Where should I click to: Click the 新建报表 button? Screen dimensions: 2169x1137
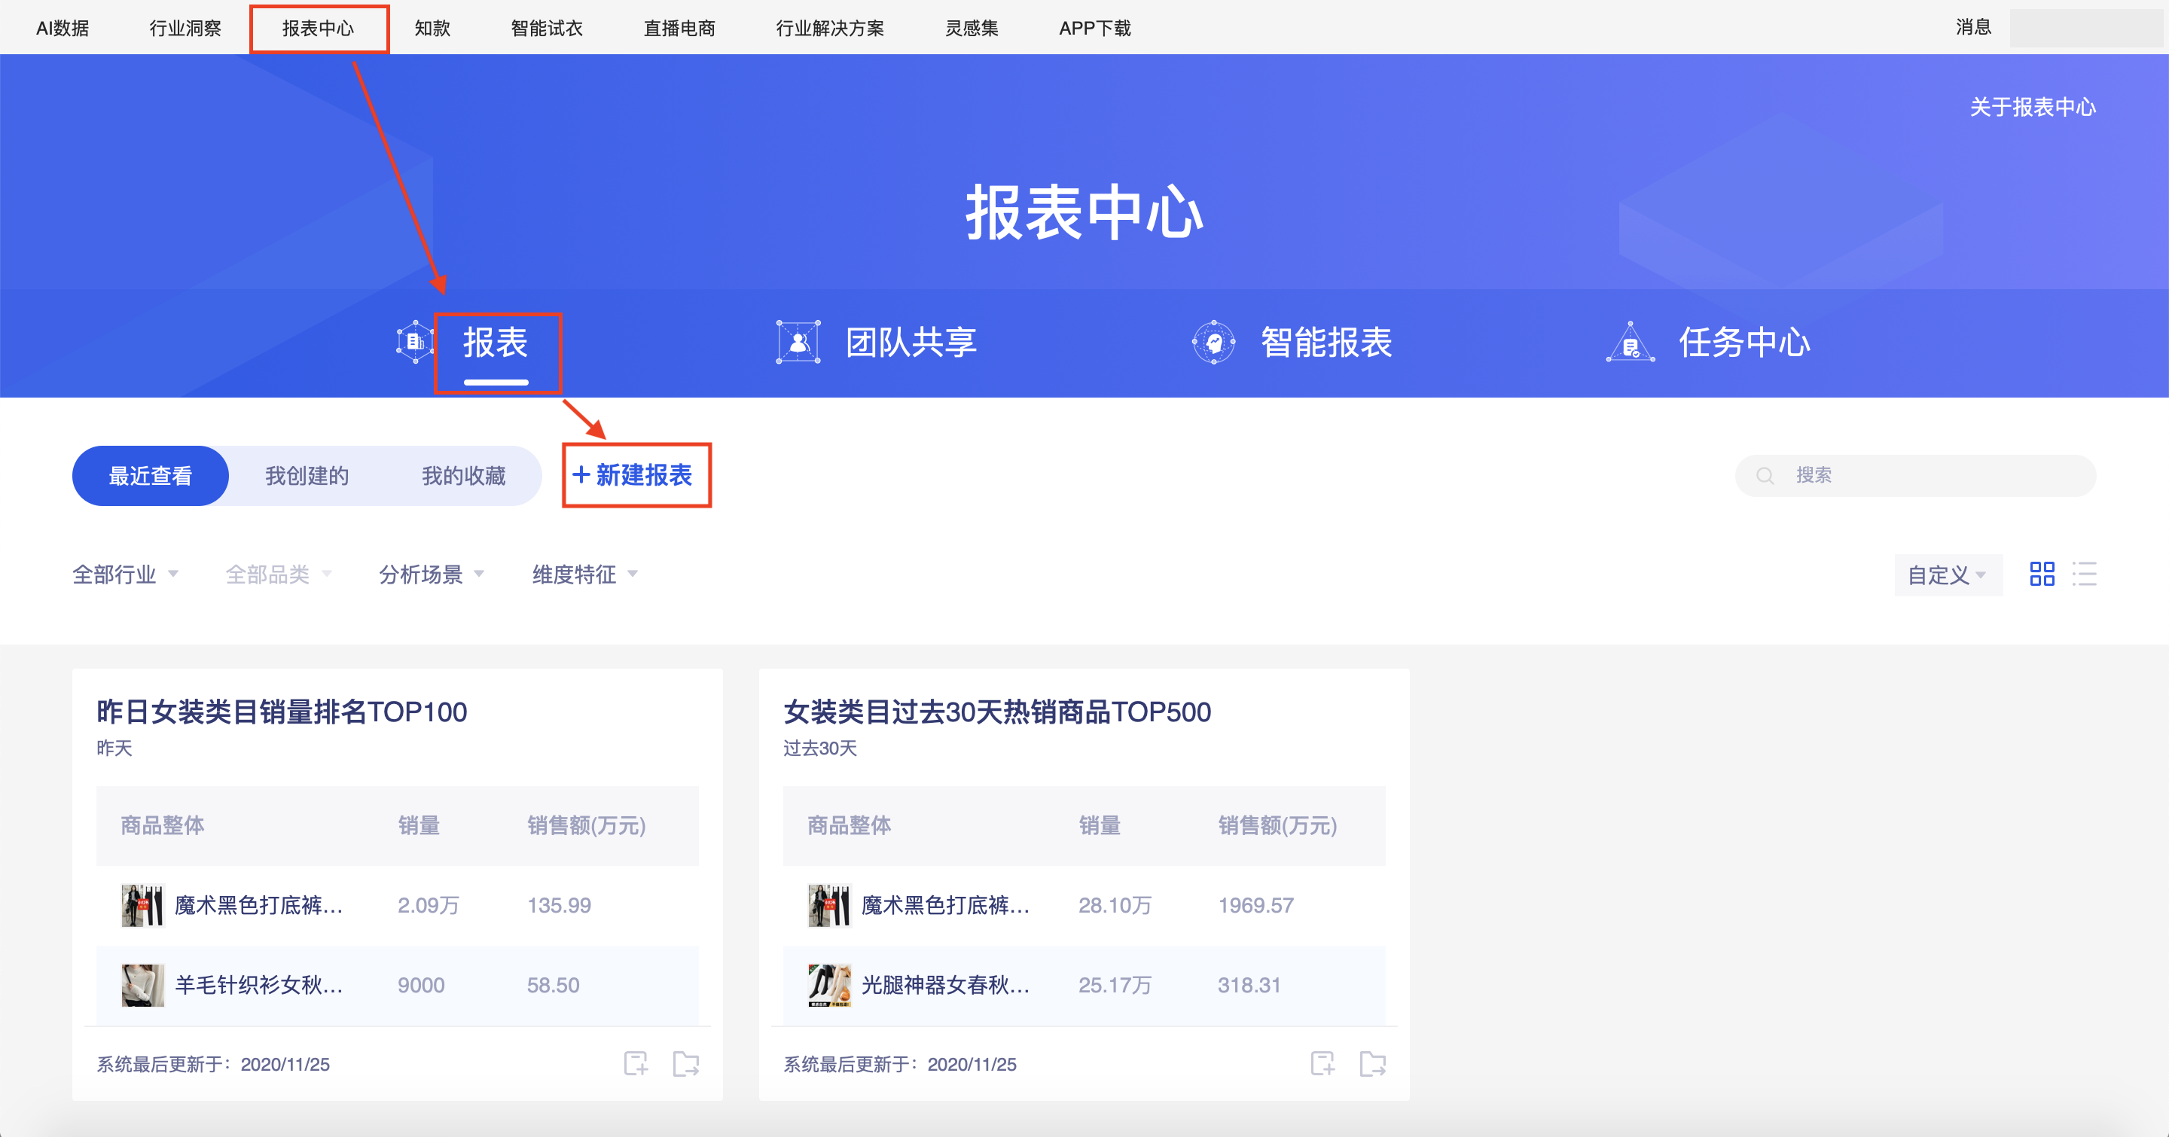tap(636, 474)
